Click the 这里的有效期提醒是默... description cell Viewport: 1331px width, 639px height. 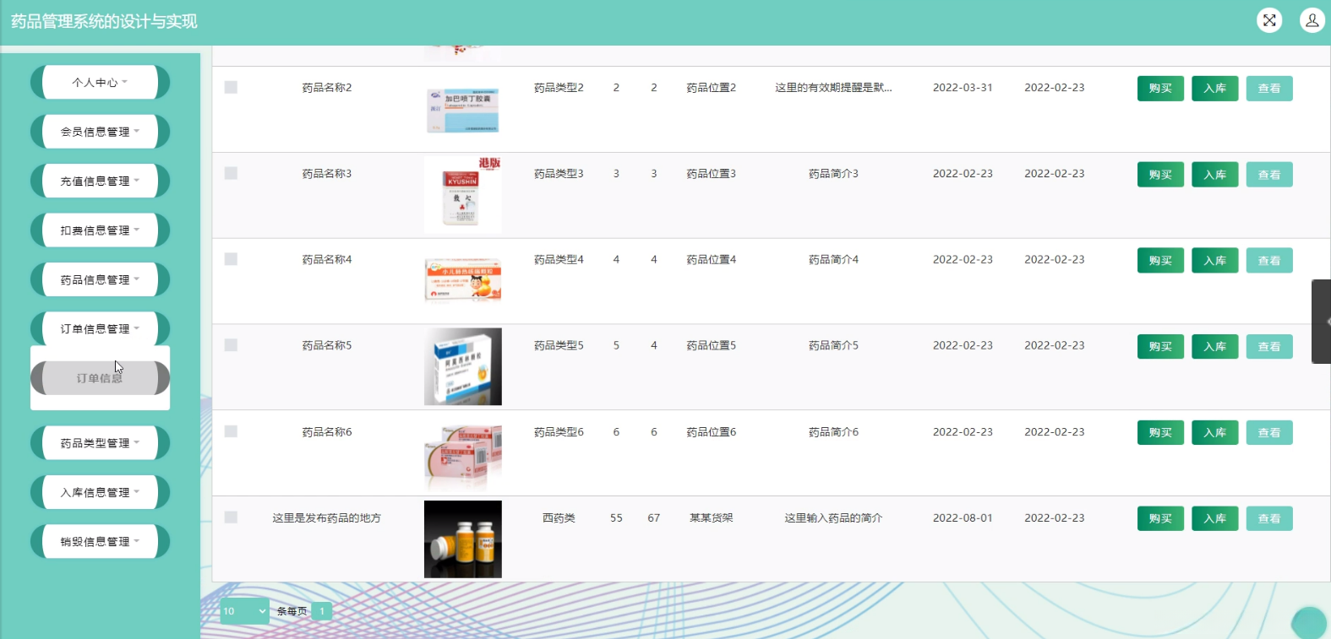(833, 87)
